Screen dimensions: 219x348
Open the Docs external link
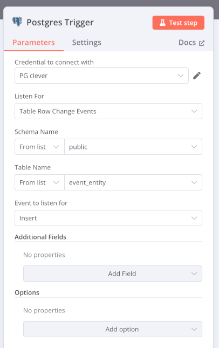coord(191,43)
